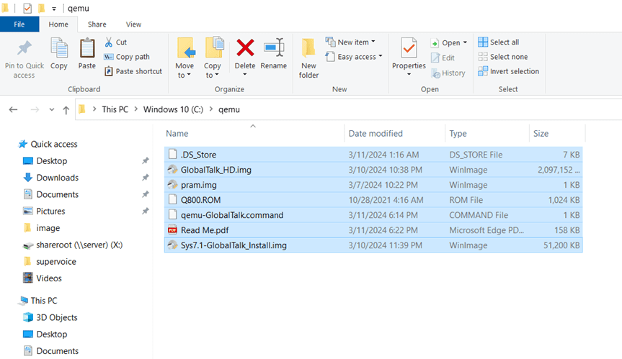Click the red Delete icon
Screen dimensions: 622x359
[245, 48]
